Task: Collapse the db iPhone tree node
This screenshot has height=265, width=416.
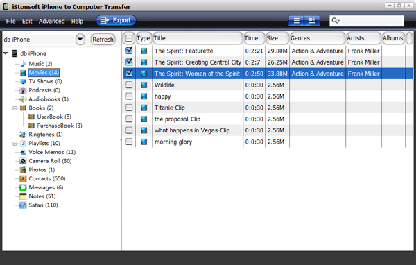Action: coord(6,53)
